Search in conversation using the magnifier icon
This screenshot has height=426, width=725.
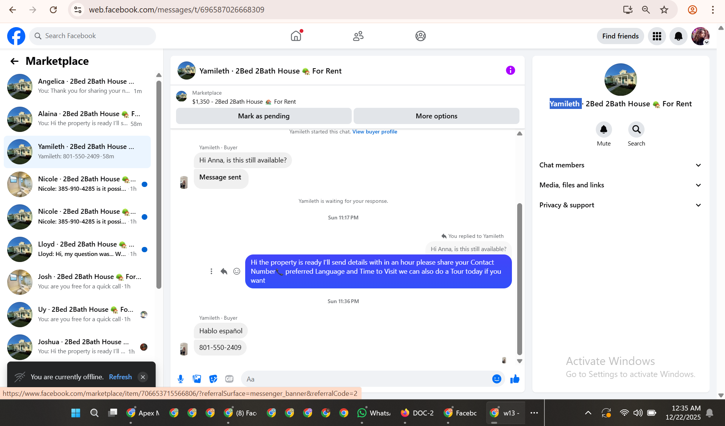click(636, 130)
